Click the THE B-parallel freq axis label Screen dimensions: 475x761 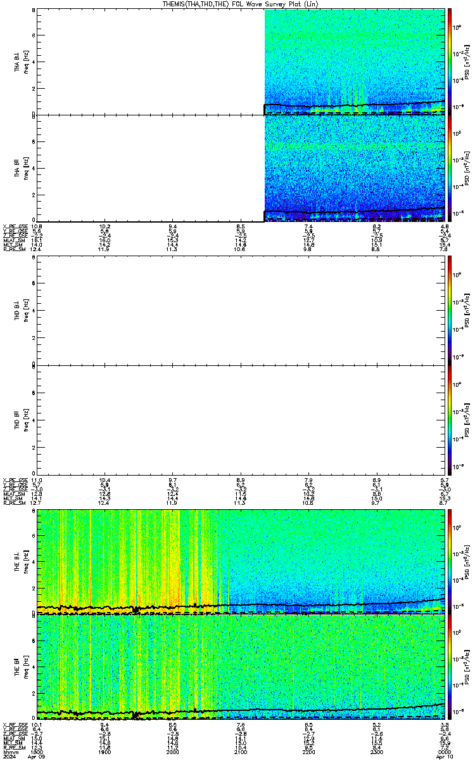click(x=26, y=667)
